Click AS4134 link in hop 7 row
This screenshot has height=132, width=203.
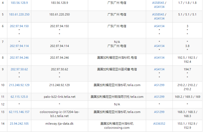coord(159,46)
